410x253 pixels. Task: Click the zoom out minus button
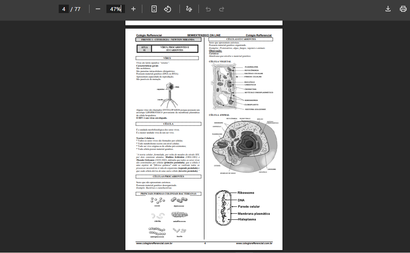98,9
